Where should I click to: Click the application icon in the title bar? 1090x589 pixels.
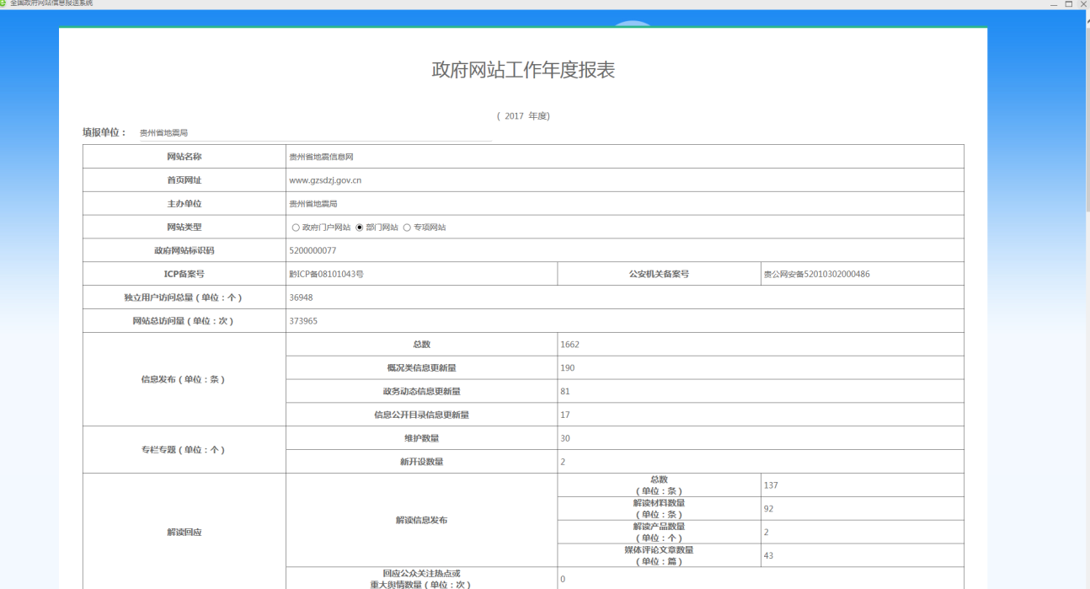coord(3,3)
